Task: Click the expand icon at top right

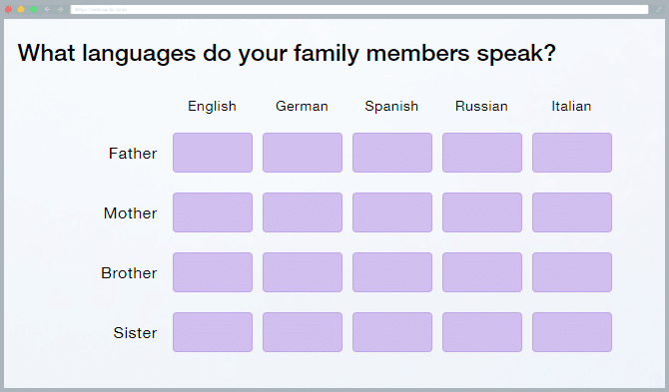Action: pyautogui.click(x=659, y=9)
